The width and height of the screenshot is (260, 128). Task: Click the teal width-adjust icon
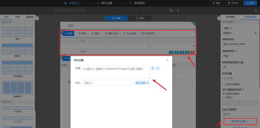(171, 52)
